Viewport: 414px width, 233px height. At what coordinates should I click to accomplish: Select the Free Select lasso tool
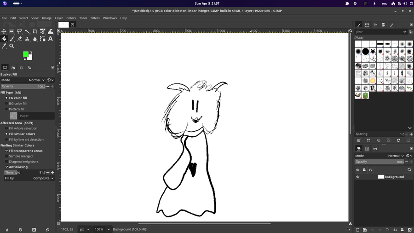pos(19,31)
